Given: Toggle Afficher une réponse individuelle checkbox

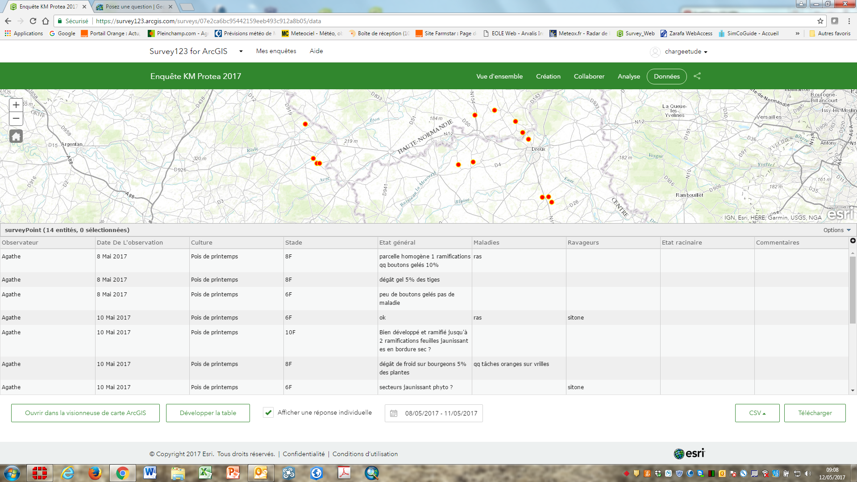Looking at the screenshot, I should pos(268,413).
